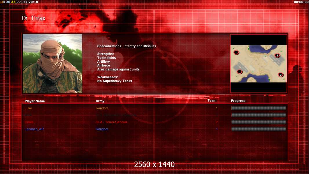
Task: Click the 22:20:18 clock readout
Action: [30, 2]
